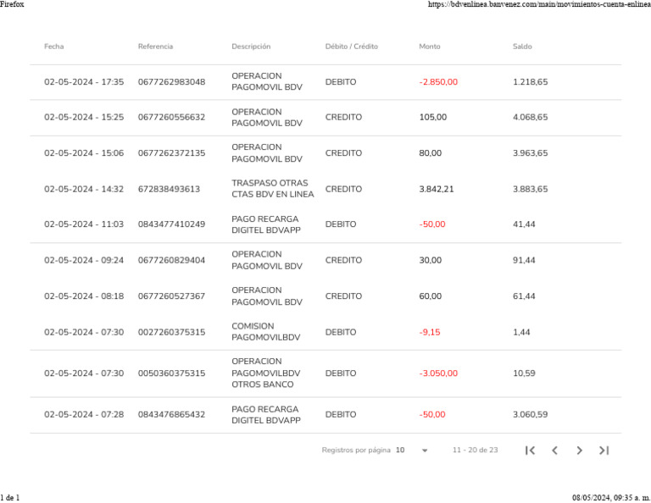This screenshot has height=503, width=651.
Task: Select reference 0677262372135
Action: pyautogui.click(x=171, y=153)
